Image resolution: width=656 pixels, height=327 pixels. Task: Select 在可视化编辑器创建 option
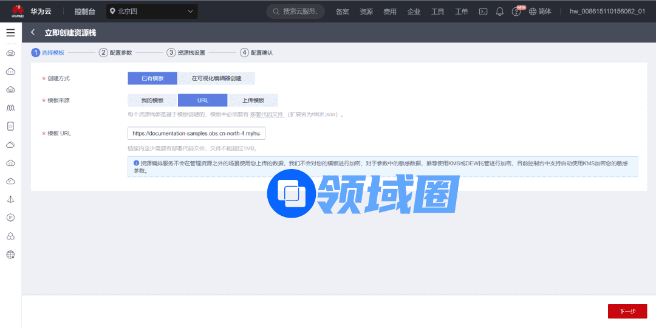[x=216, y=78]
